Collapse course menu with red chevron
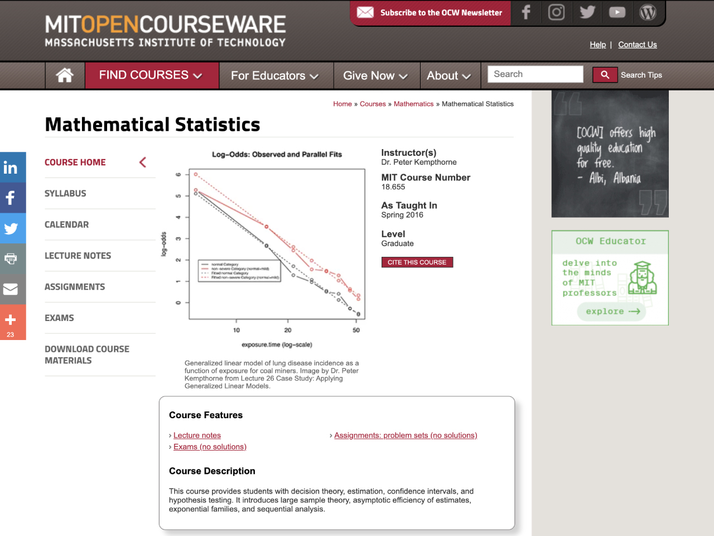The width and height of the screenshot is (714, 536). click(x=143, y=162)
